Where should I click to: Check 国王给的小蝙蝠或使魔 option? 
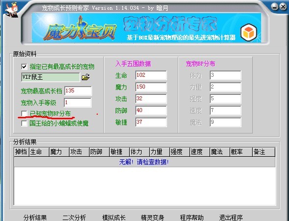point(24,123)
